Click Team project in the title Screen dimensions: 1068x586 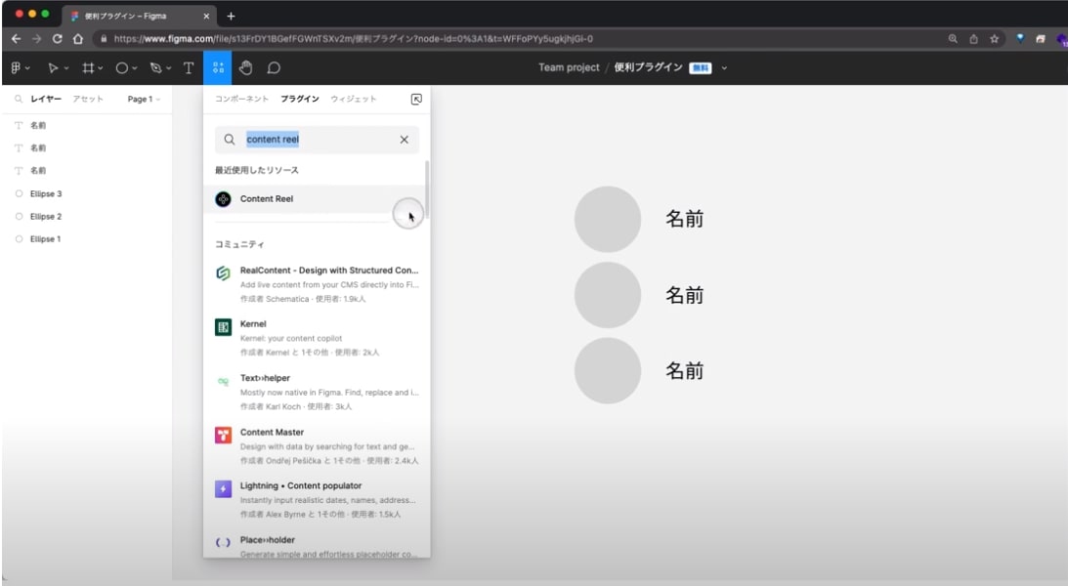pos(569,67)
